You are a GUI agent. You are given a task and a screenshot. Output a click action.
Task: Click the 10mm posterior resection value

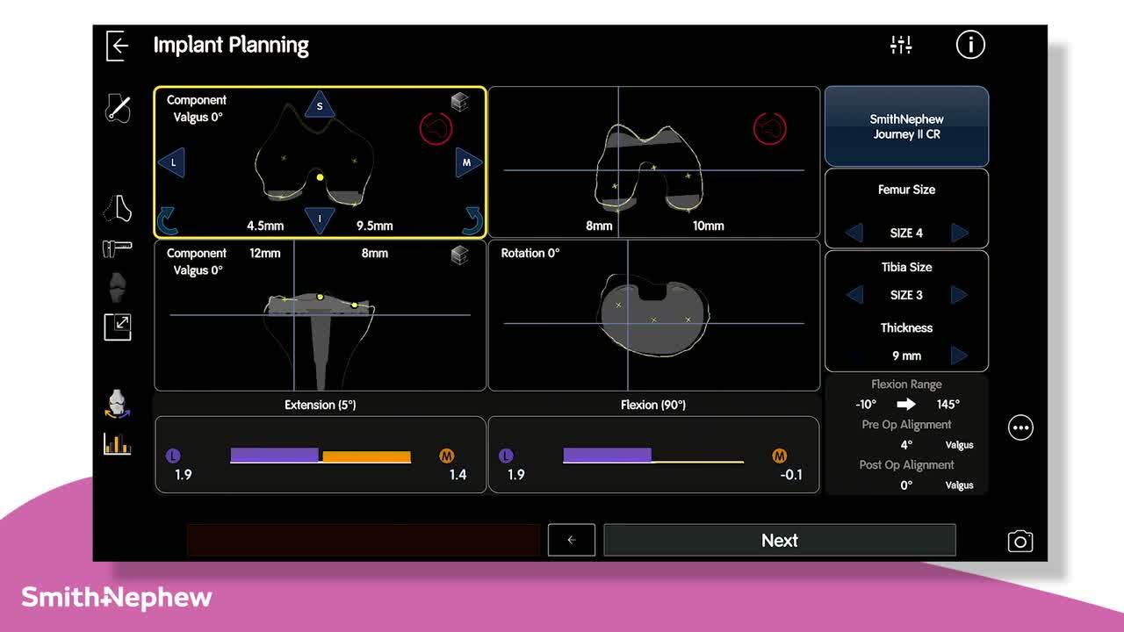[x=709, y=226]
